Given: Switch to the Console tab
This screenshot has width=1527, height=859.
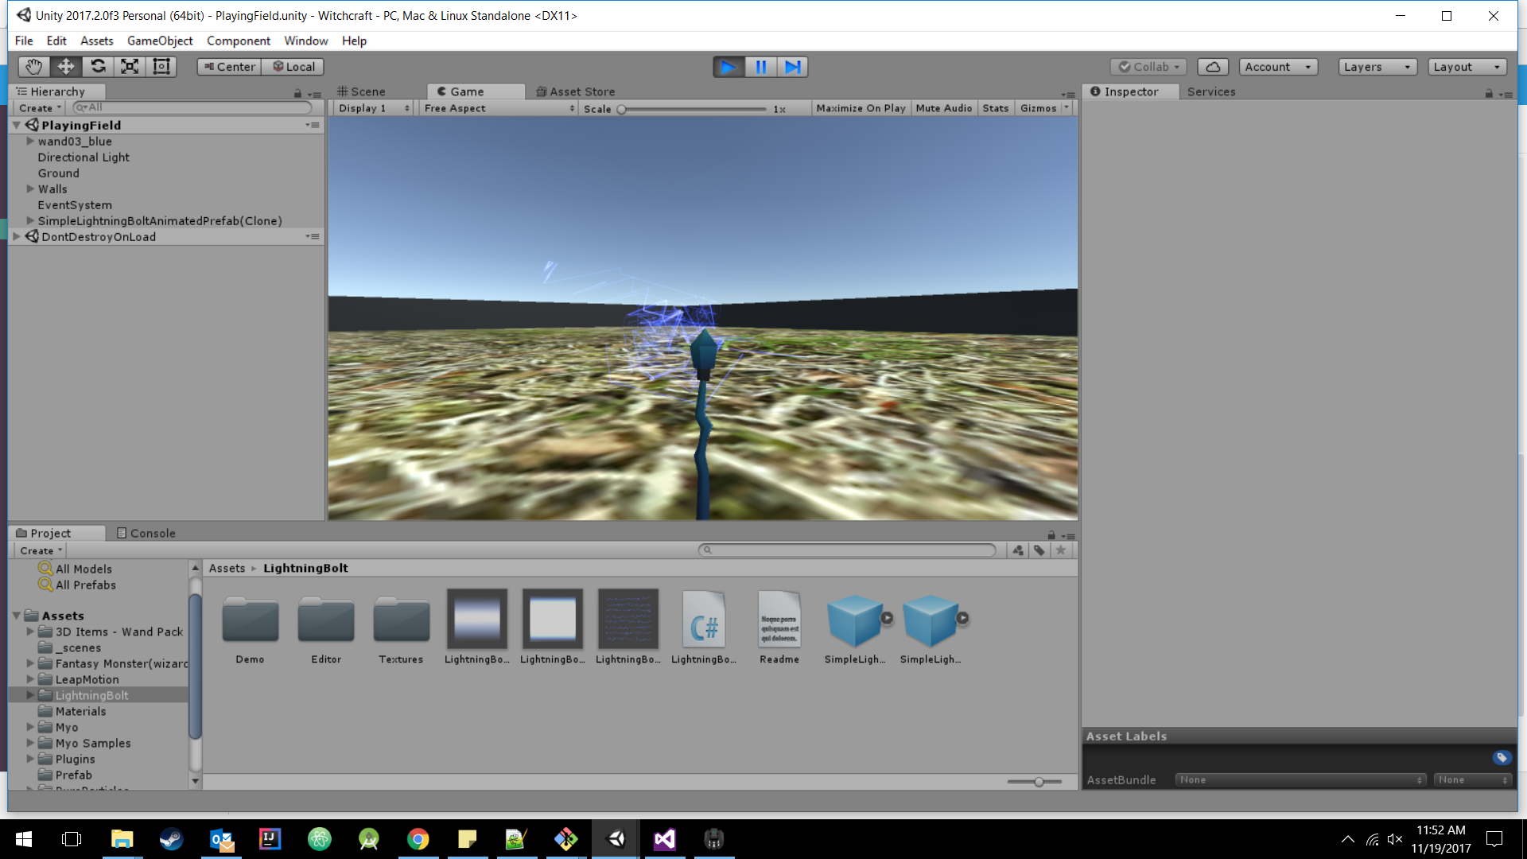Looking at the screenshot, I should [x=146, y=533].
